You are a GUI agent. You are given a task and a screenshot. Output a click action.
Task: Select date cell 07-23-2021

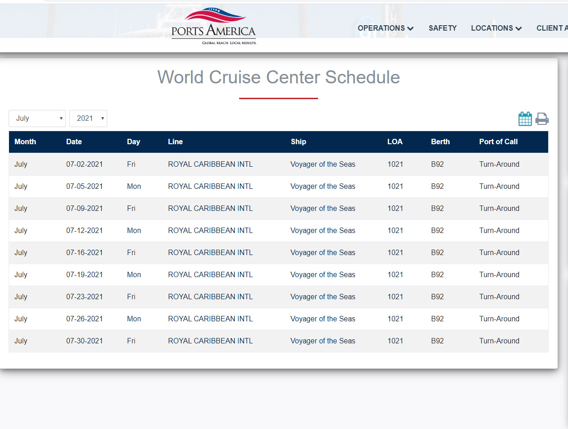(x=84, y=297)
